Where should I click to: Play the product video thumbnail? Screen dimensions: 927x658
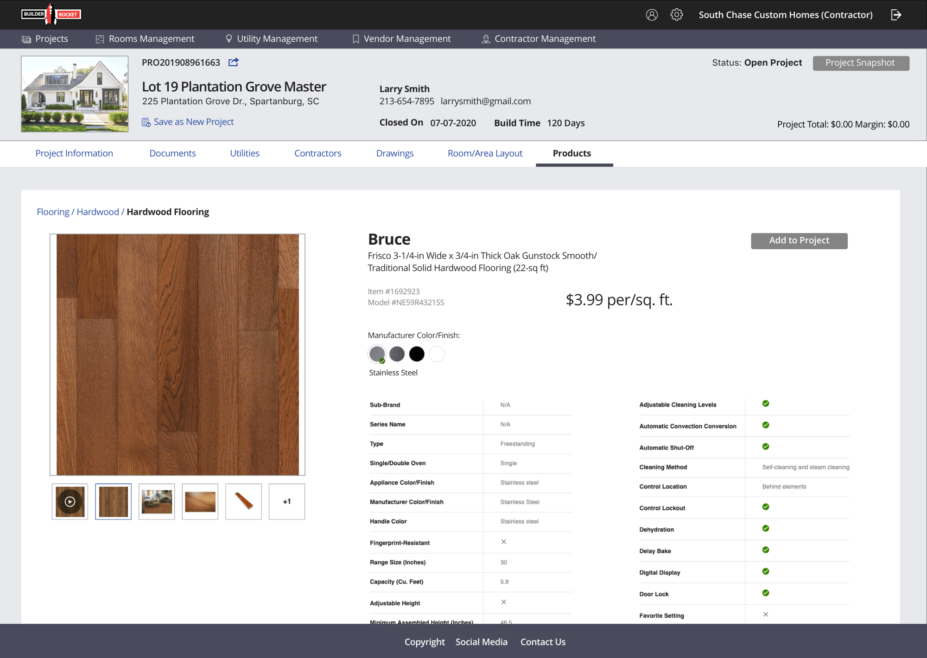(x=70, y=501)
